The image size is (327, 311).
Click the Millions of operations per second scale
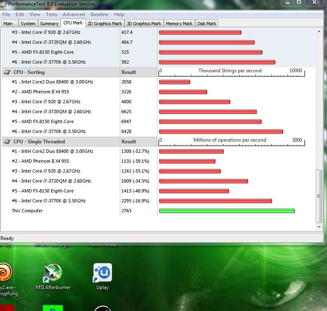(232, 142)
